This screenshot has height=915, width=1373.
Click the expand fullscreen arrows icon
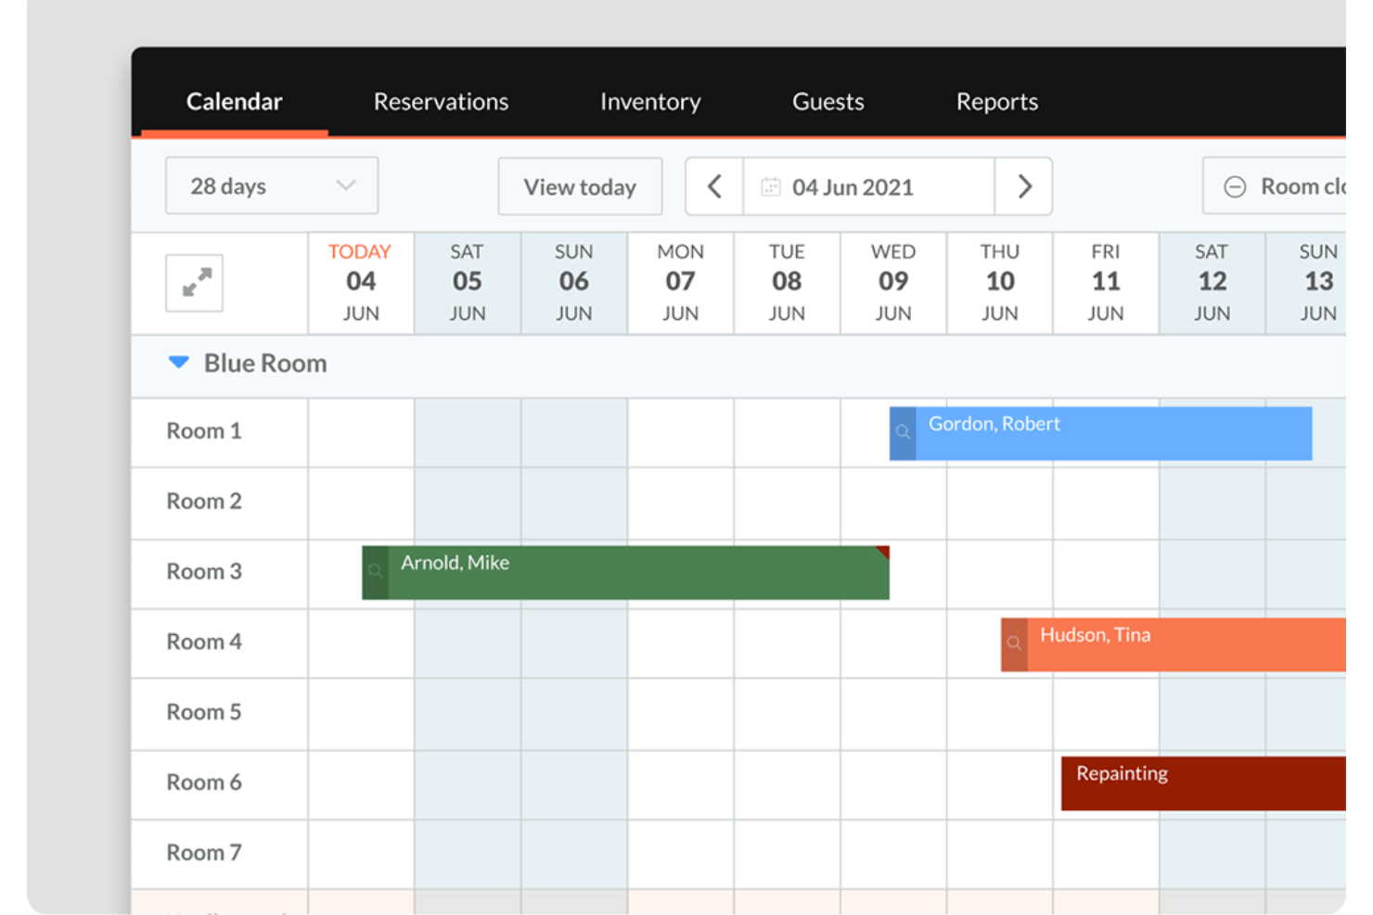(195, 283)
